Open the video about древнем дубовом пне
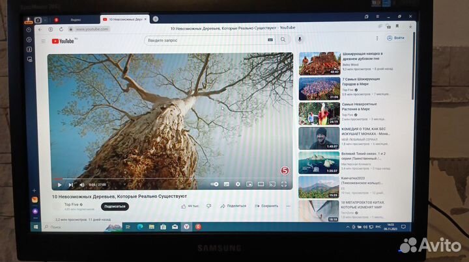This screenshot has width=469, height=262. point(363,56)
